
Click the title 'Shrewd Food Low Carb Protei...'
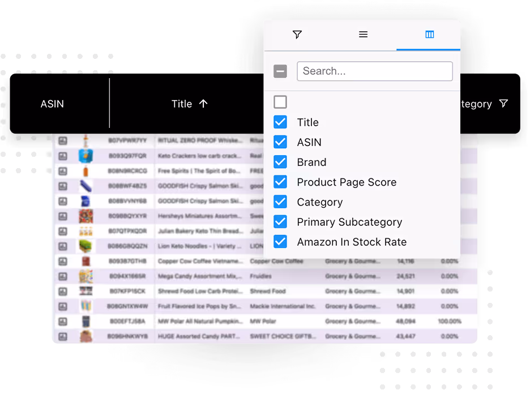click(x=200, y=292)
